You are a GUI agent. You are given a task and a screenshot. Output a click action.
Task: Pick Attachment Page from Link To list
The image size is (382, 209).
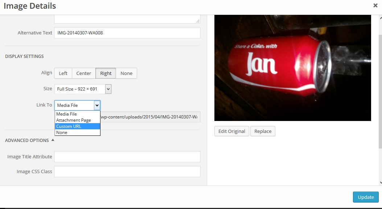[x=77, y=120]
